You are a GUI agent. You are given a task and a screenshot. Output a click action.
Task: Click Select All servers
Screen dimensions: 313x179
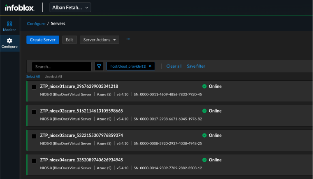(x=33, y=77)
